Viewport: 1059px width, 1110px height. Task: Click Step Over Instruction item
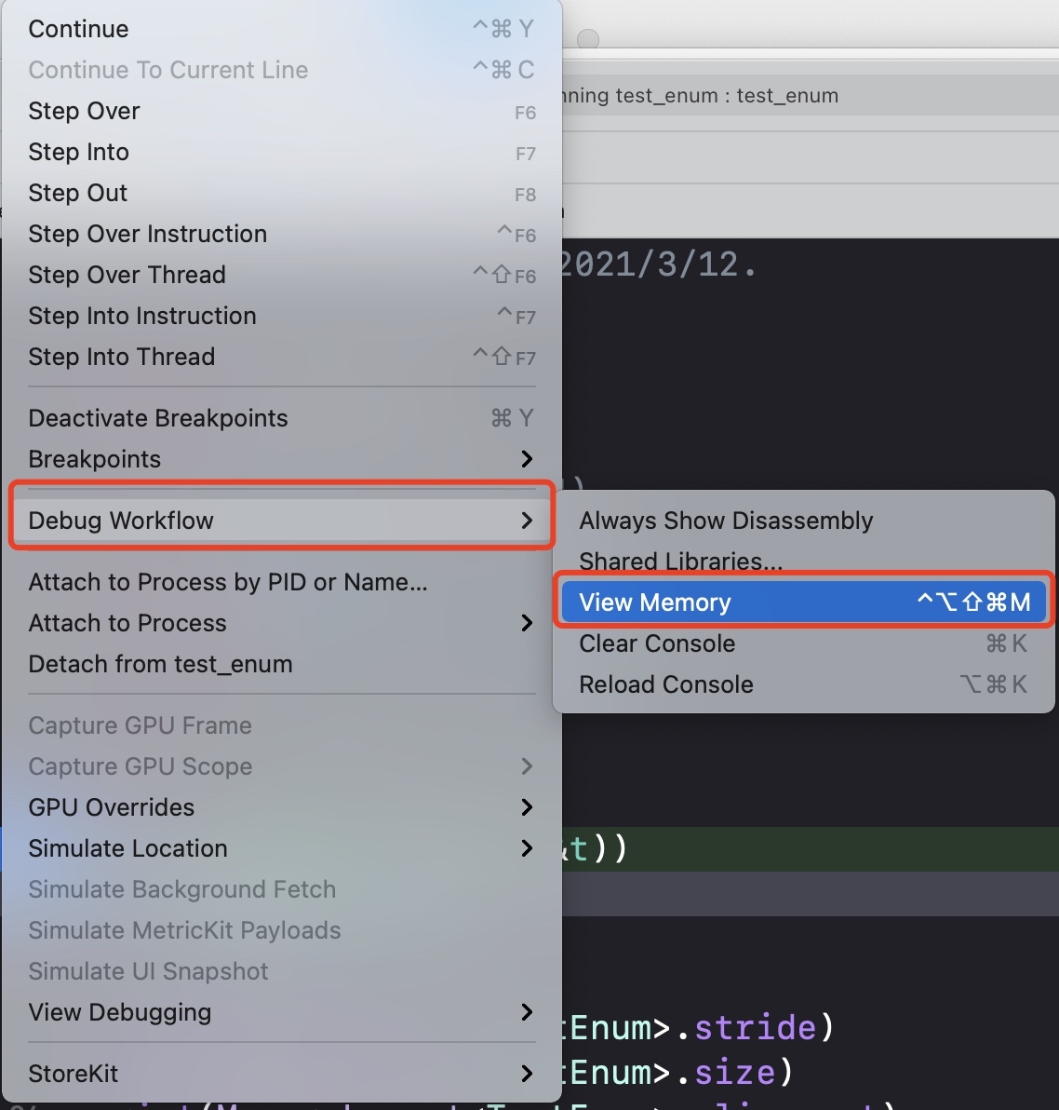pyautogui.click(x=282, y=235)
